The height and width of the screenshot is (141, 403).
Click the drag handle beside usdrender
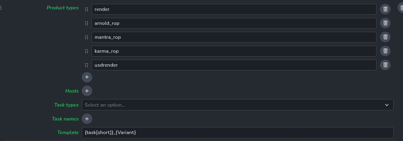[x=86, y=65]
